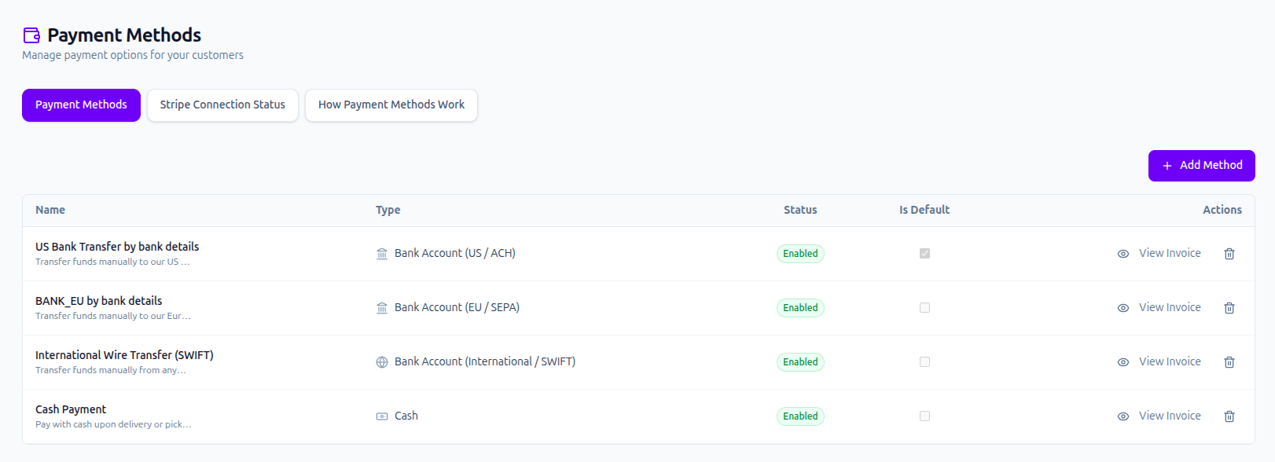The height and width of the screenshot is (462, 1275).
Task: Click the Type column header
Action: point(388,210)
